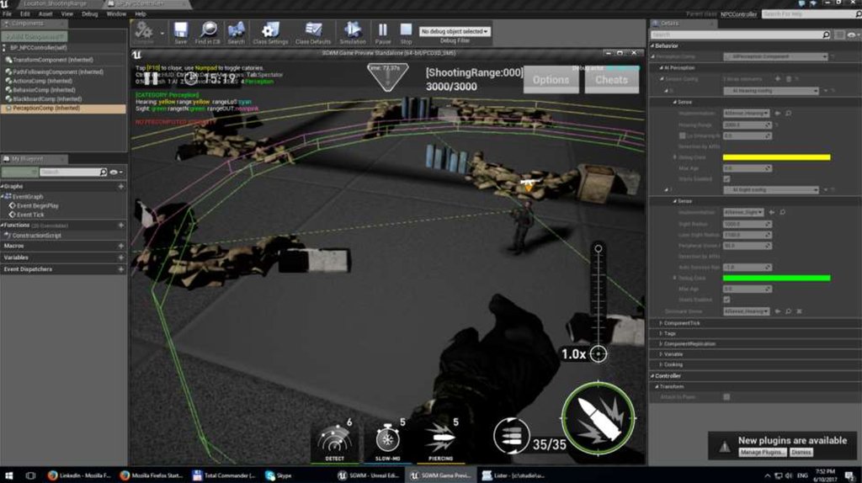Expand the ComponentTick section
The height and width of the screenshot is (483, 862).
pos(661,323)
